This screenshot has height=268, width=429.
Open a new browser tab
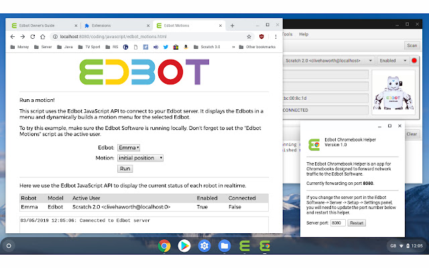(232, 25)
